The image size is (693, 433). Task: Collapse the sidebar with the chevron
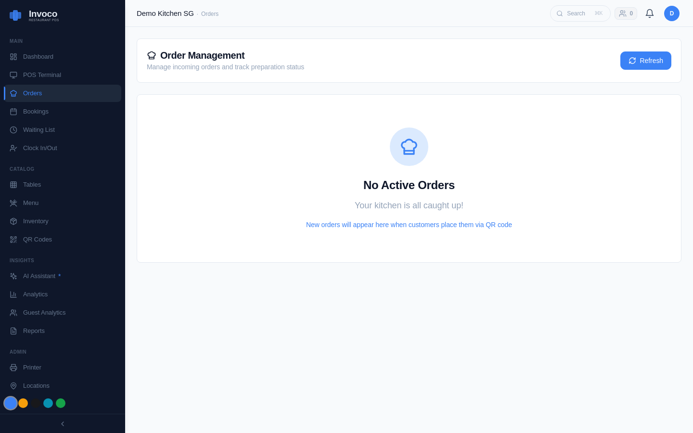tap(62, 424)
